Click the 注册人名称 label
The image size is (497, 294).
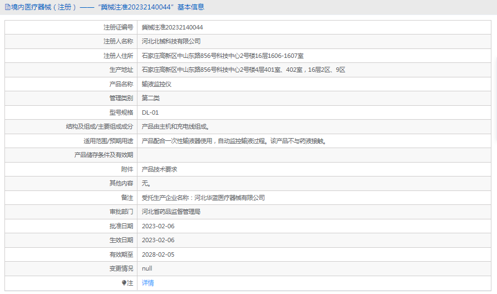pyautogui.click(x=118, y=41)
